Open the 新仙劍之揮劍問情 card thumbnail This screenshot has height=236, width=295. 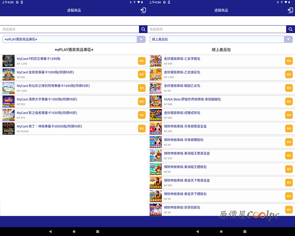pyautogui.click(x=9, y=88)
